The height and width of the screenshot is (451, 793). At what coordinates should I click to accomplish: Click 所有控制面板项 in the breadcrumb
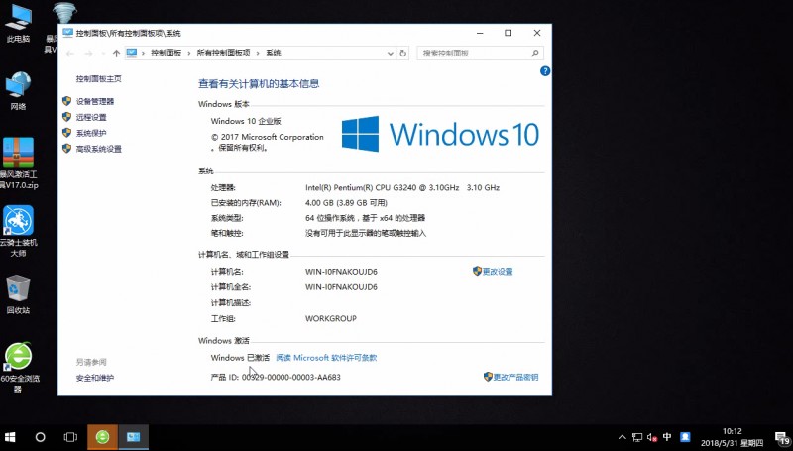tap(224, 53)
